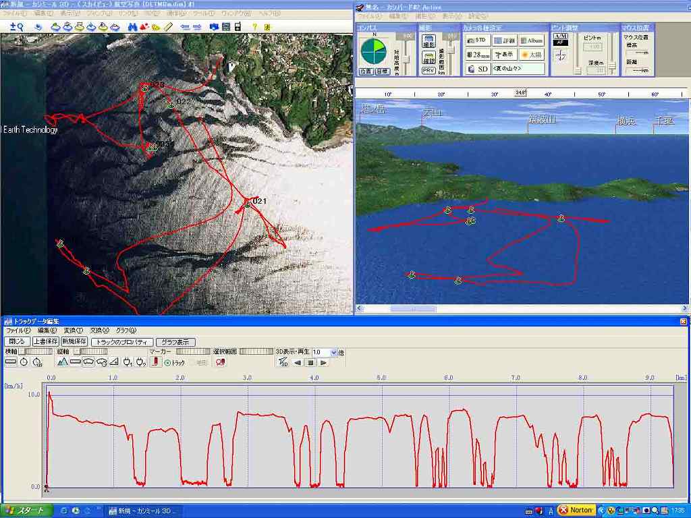Screen dimensions: 691x518
Task: Click the 太陽 sun setting button
Action: pos(531,55)
